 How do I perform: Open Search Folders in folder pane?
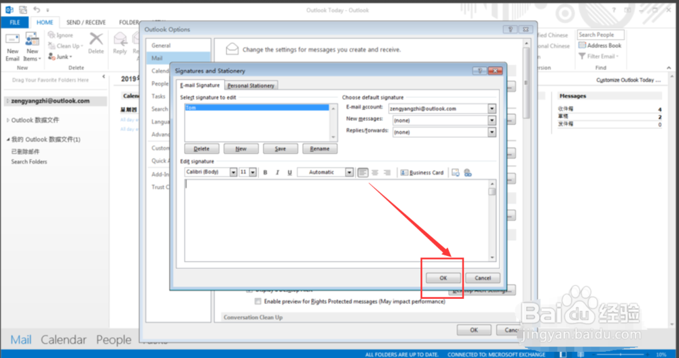pyautogui.click(x=29, y=162)
